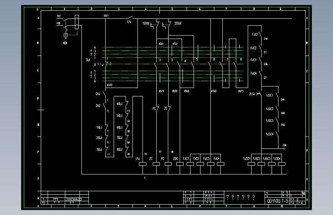Click the 3LK controller label
Screen dimensions: 333x215
(x=88, y=60)
